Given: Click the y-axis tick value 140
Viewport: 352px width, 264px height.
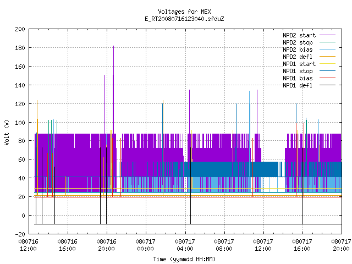Looking at the screenshot, I should (20, 85).
